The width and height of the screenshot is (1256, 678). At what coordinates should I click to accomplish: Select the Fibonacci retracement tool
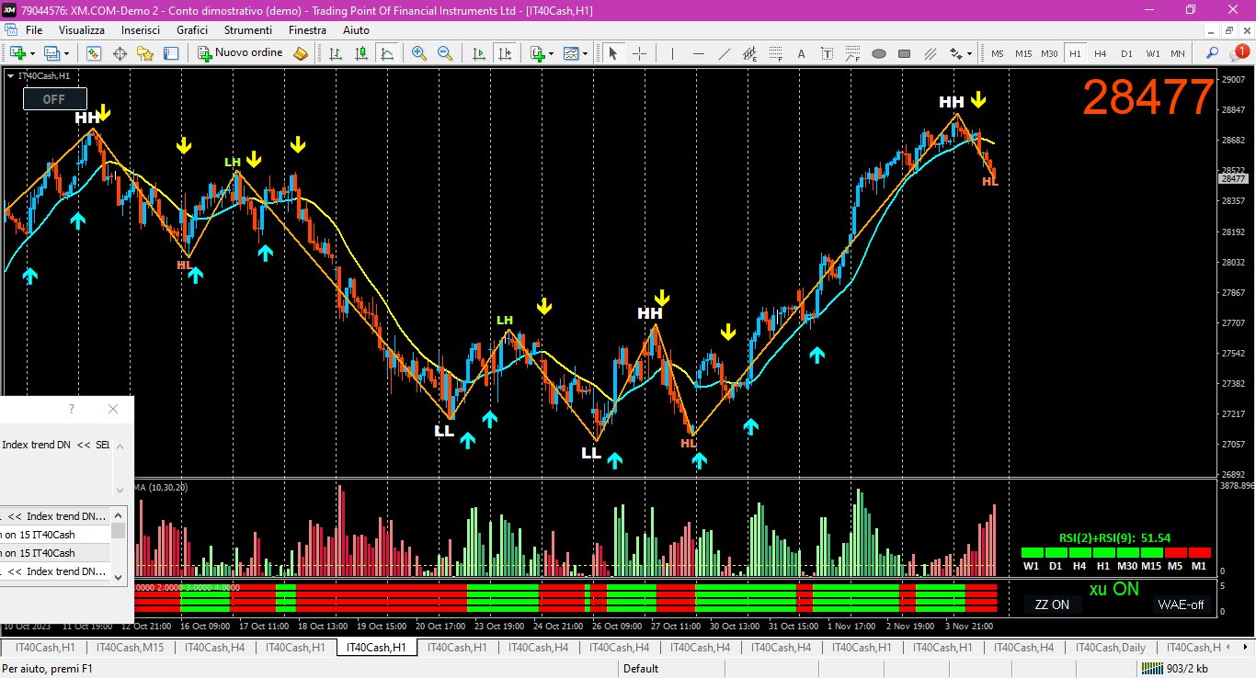(x=775, y=53)
